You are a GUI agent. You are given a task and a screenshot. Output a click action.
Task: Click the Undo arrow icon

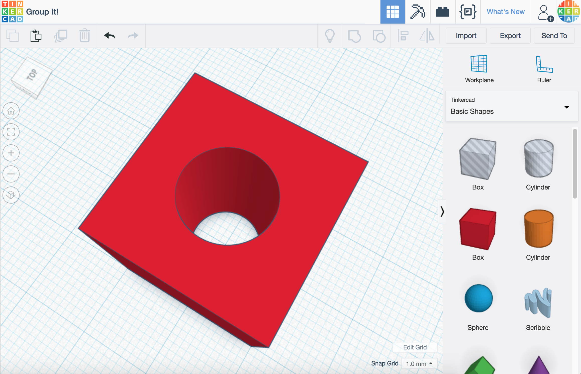click(x=110, y=36)
